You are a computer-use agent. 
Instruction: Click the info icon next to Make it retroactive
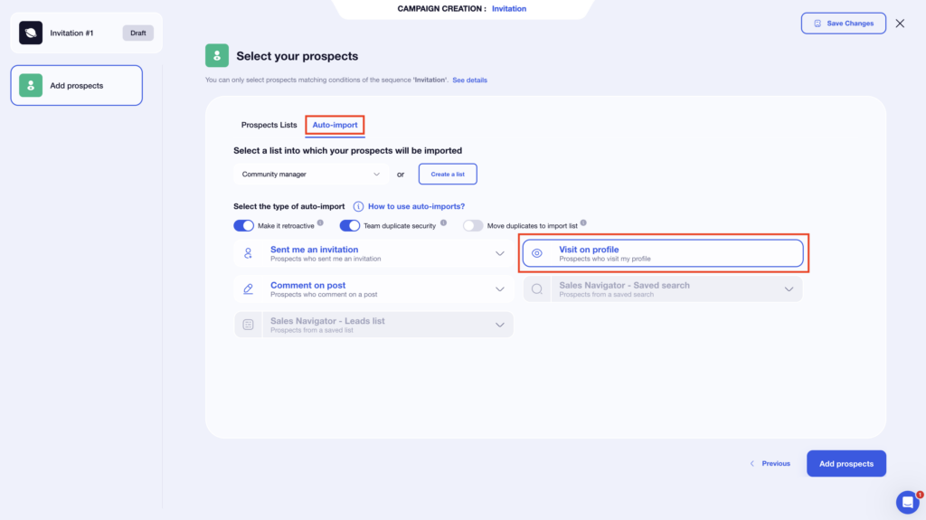320,222
